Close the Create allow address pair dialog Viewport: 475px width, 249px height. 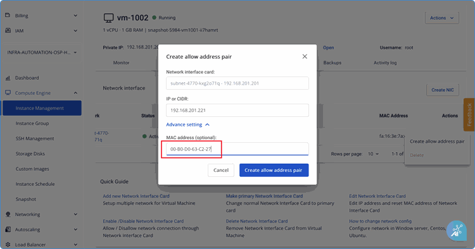pos(305,56)
